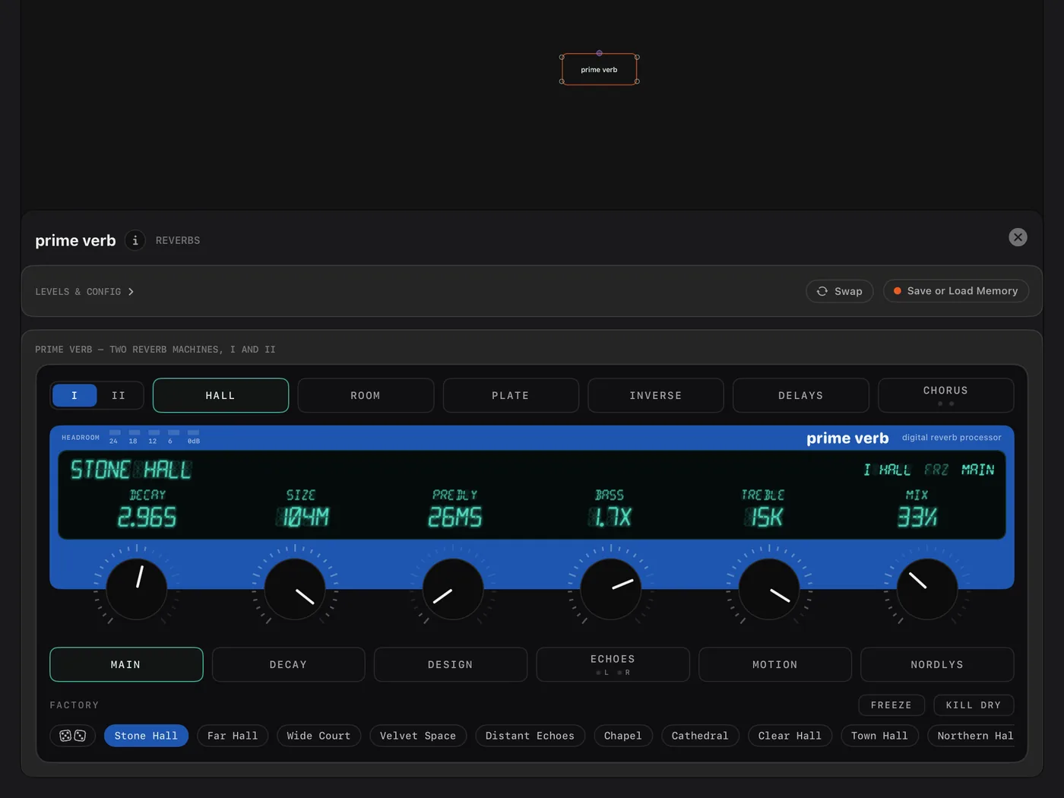Select the ROOM algorithm
Viewport: 1064px width, 798px height.
(366, 395)
